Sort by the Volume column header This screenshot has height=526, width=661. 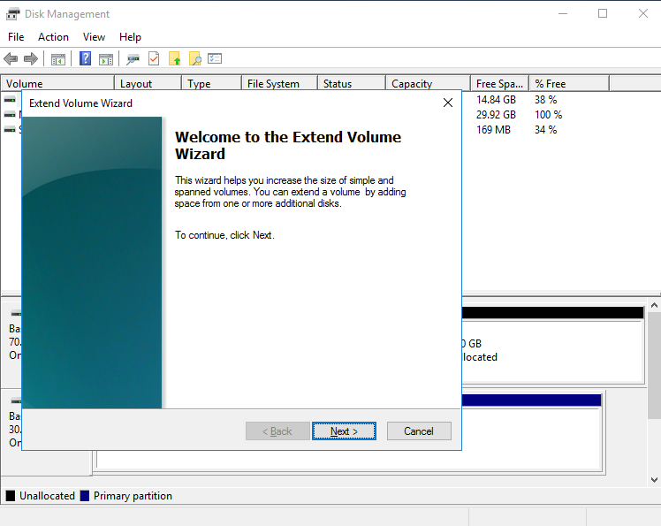click(x=57, y=83)
